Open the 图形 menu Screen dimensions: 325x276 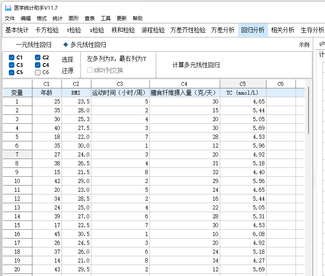pos(74,19)
